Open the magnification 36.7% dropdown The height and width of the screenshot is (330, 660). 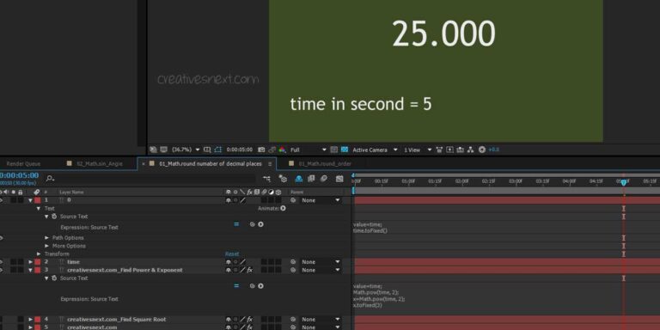click(x=186, y=150)
